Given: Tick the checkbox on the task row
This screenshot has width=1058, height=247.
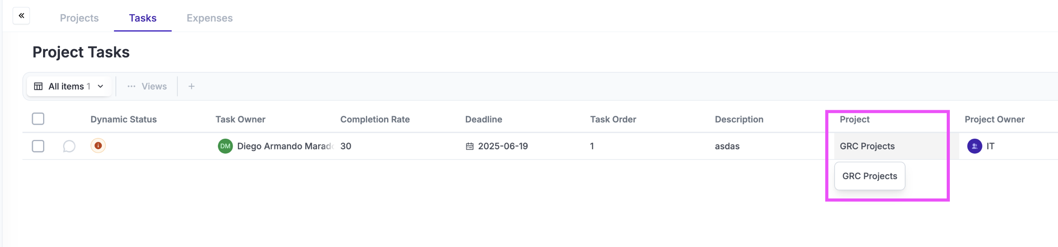Looking at the screenshot, I should tap(38, 146).
